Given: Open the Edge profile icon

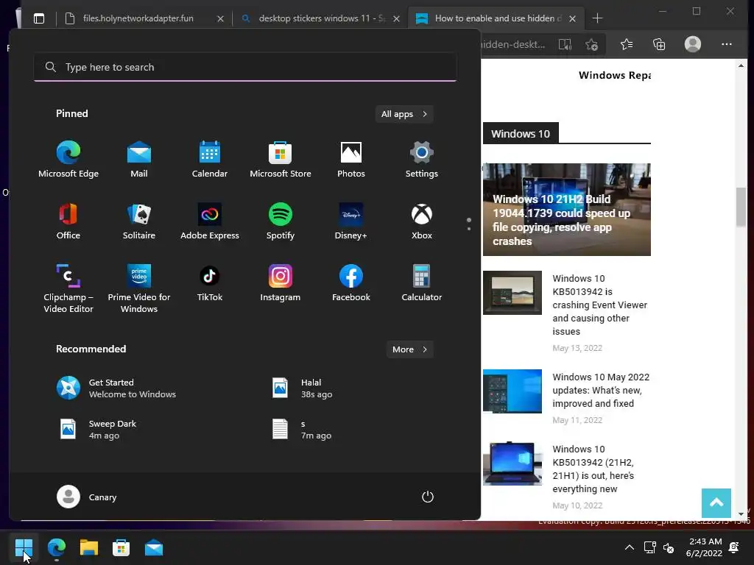Looking at the screenshot, I should click(692, 44).
